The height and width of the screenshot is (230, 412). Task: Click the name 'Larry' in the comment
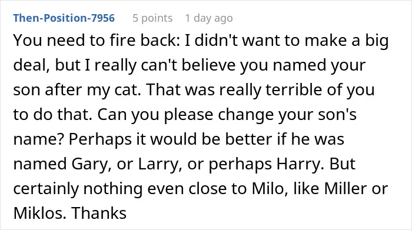point(158,164)
